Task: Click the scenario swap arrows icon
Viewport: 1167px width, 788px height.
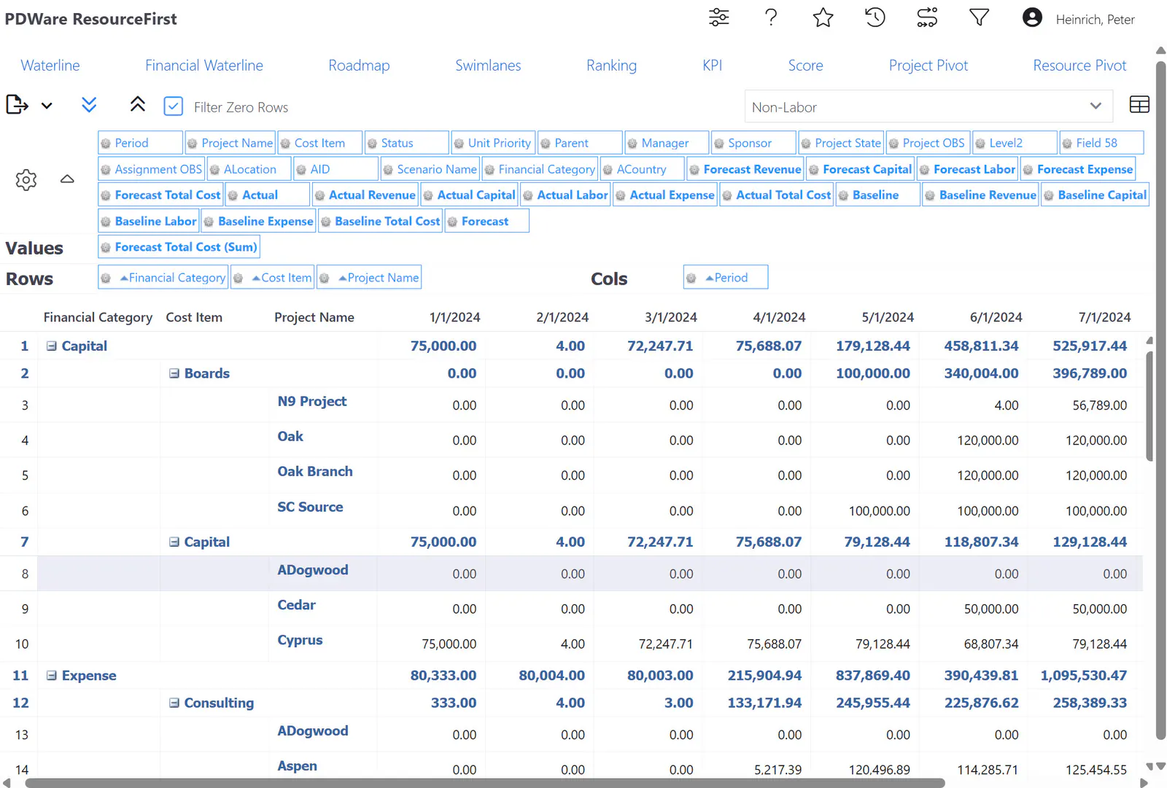Action: (x=927, y=17)
